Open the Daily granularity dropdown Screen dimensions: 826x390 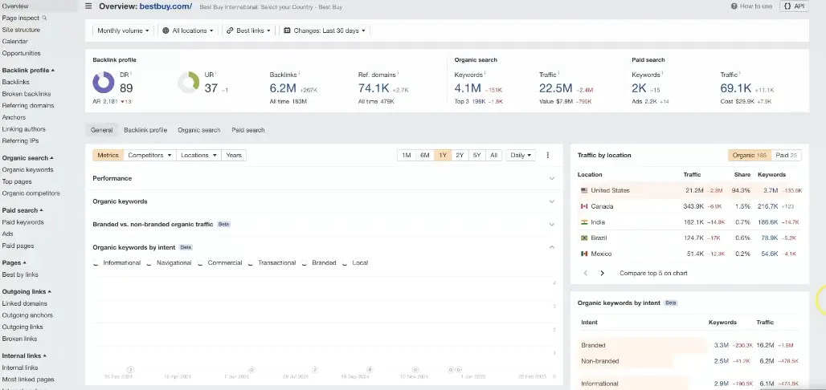(x=521, y=155)
